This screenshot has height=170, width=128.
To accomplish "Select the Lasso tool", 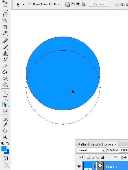I will point(5,14).
